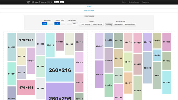The height and width of the screenshot is (100, 178).
Task: Select the 260×295 purple tile
Action: click(x=60, y=91)
